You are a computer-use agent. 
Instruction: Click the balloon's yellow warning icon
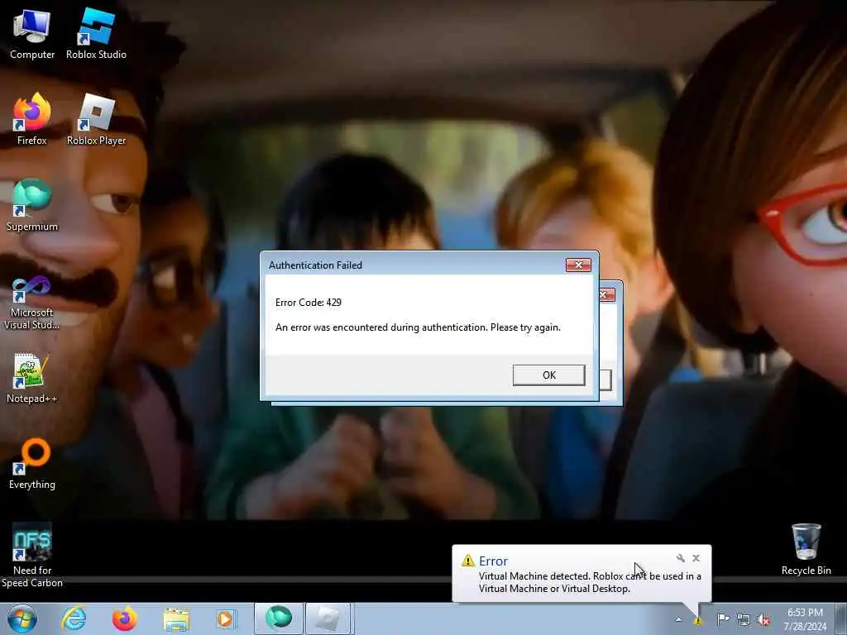click(468, 561)
